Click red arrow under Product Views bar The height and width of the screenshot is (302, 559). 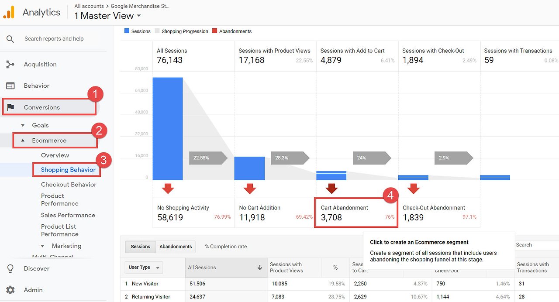[x=250, y=189]
